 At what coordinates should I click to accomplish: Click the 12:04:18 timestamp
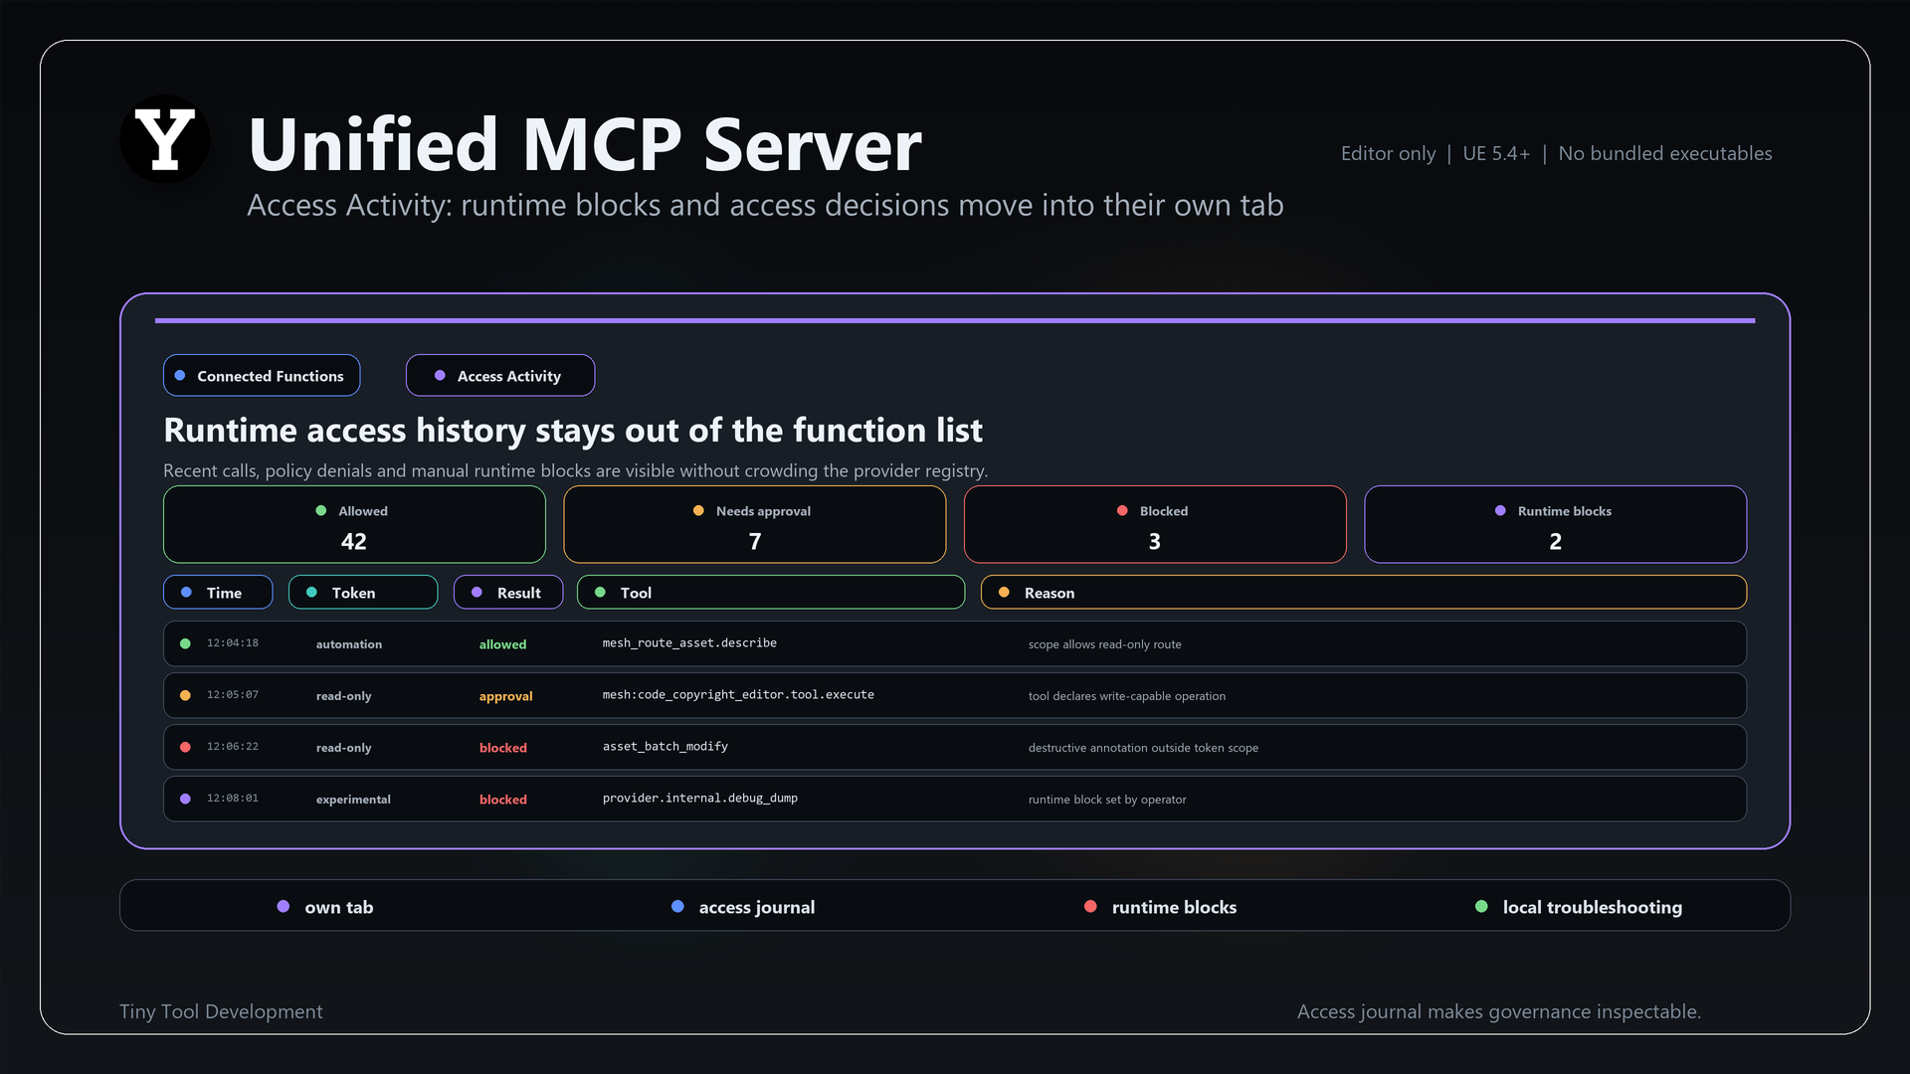pos(233,643)
